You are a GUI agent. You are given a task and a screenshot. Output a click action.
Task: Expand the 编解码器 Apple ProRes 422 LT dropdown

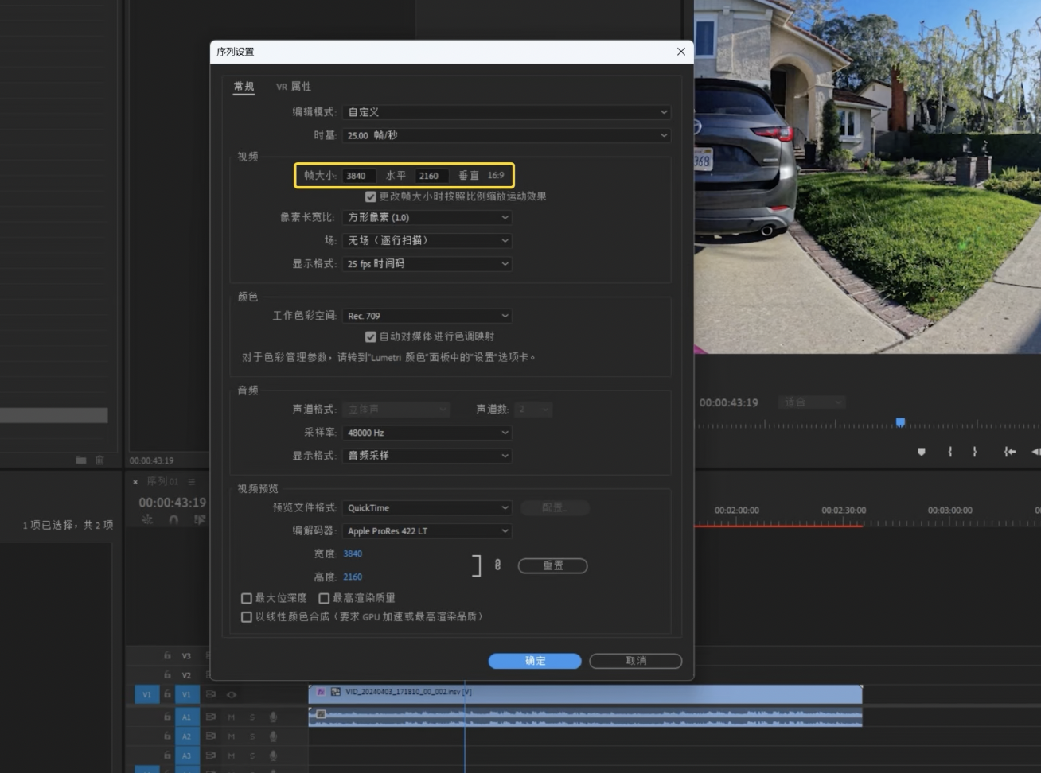427,531
